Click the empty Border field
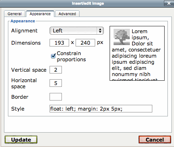 pos(56,97)
